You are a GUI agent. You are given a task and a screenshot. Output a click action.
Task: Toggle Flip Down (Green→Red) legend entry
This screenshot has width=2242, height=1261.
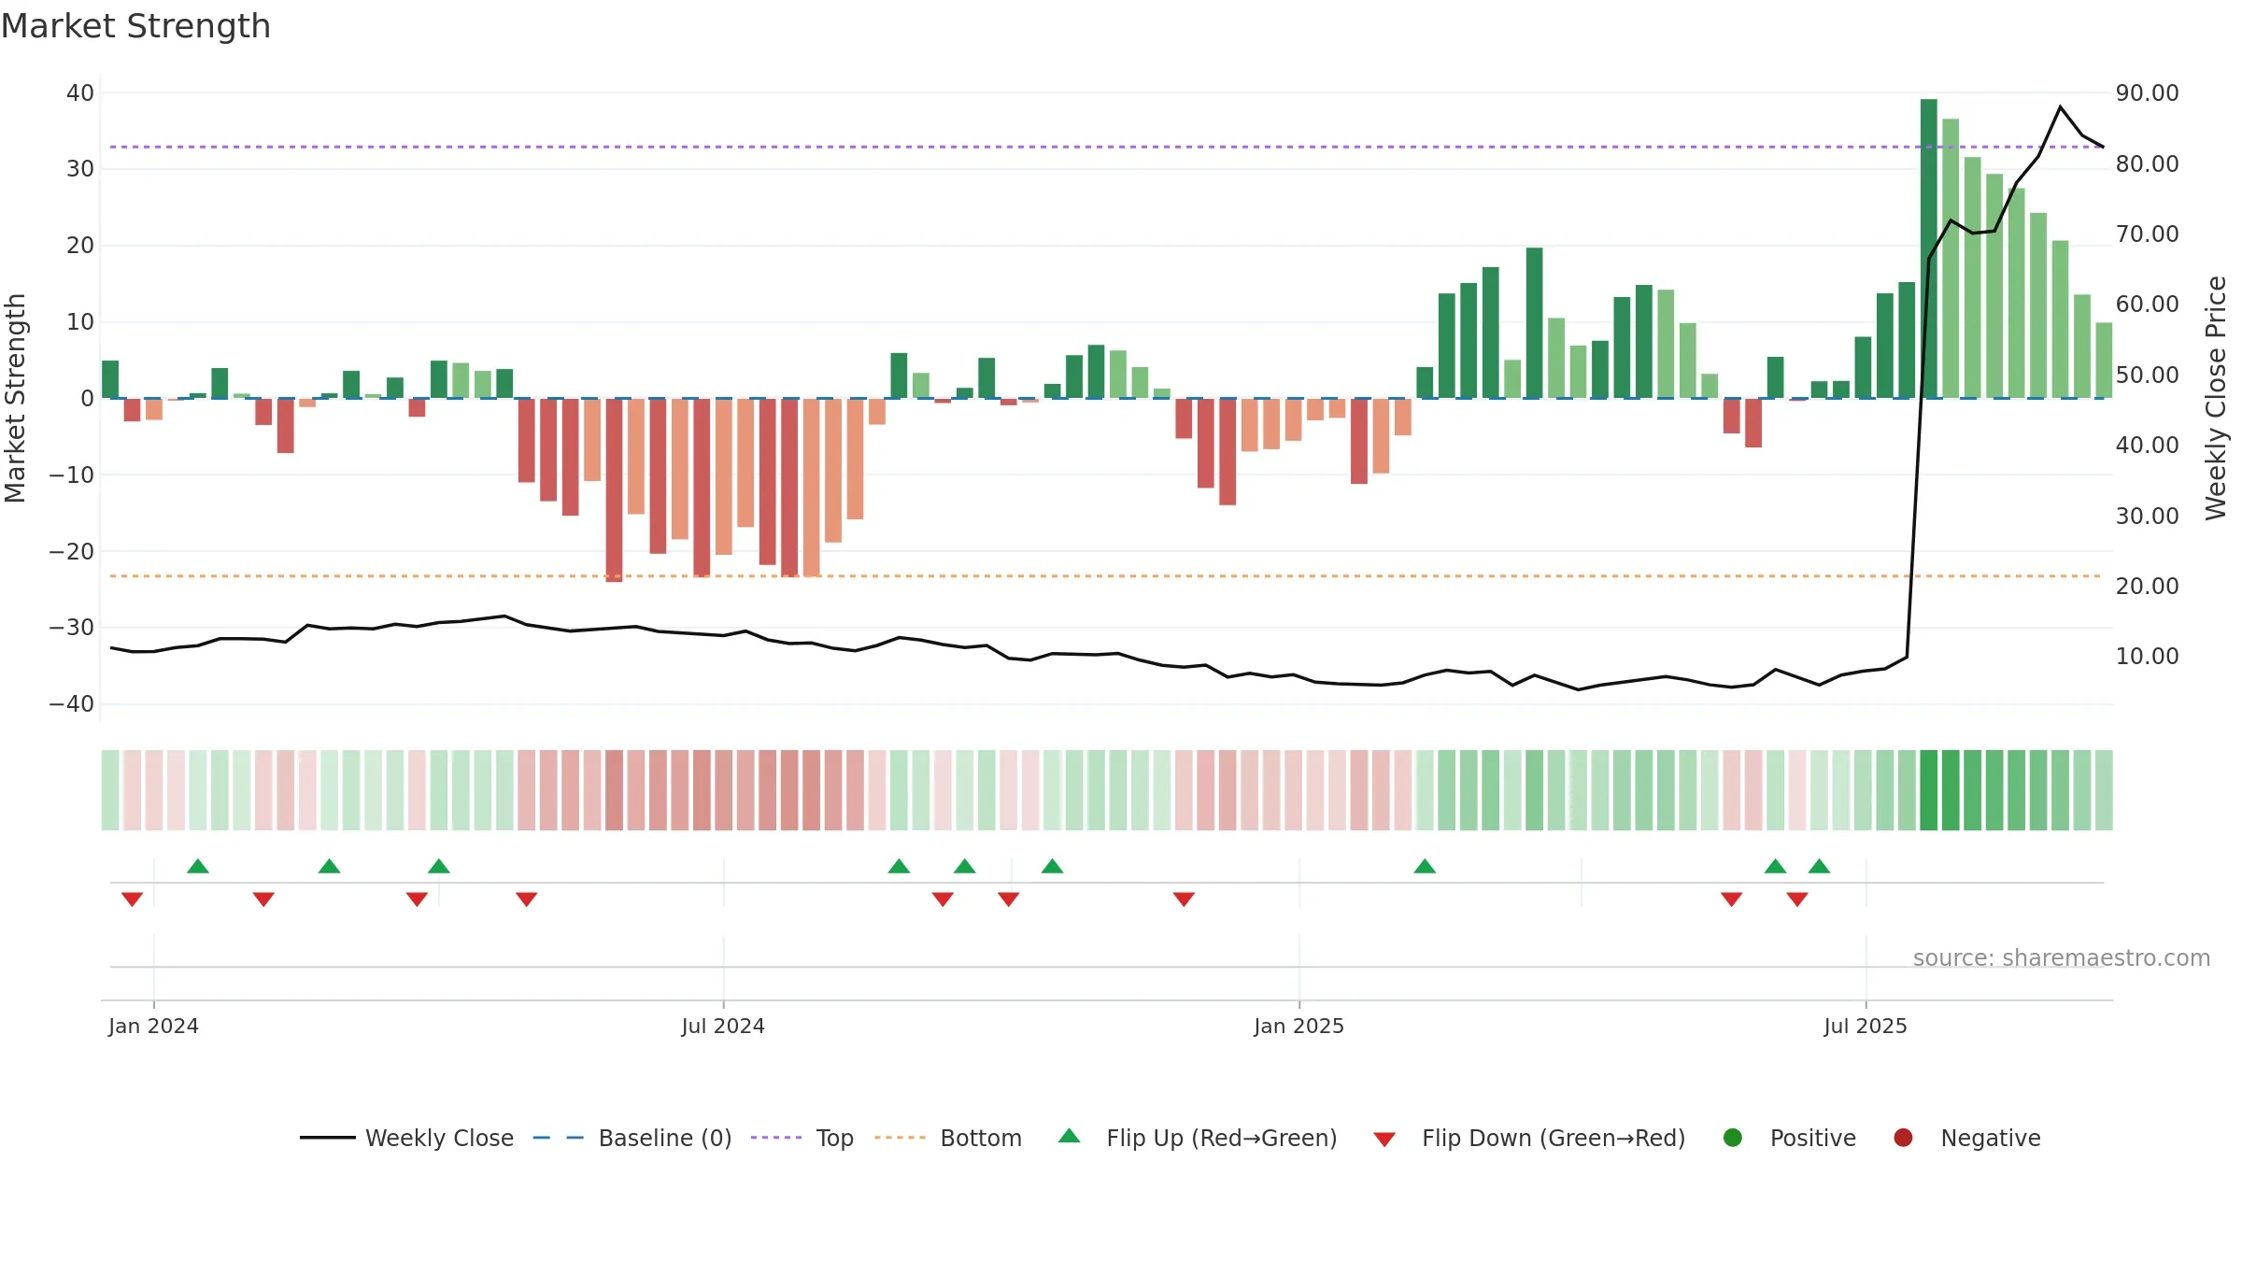(x=1529, y=1138)
